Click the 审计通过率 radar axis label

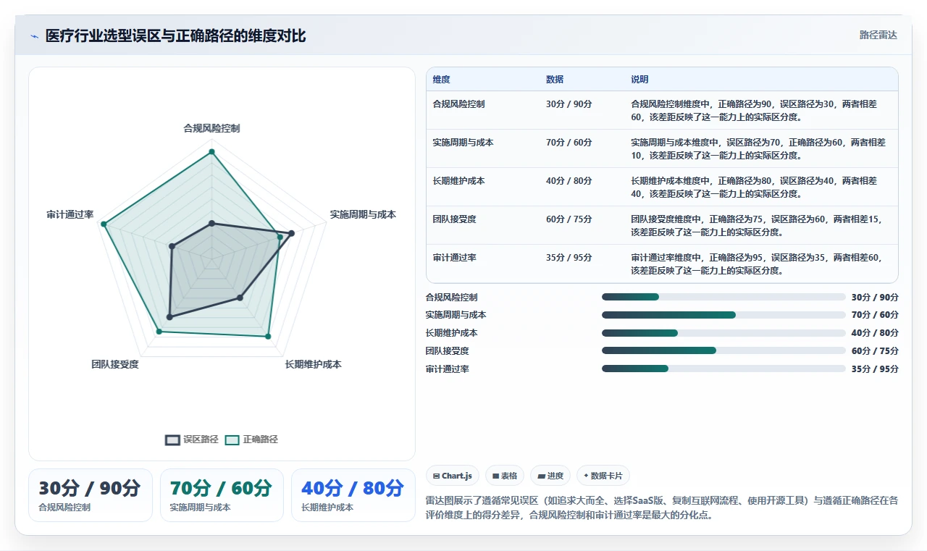tap(70, 215)
